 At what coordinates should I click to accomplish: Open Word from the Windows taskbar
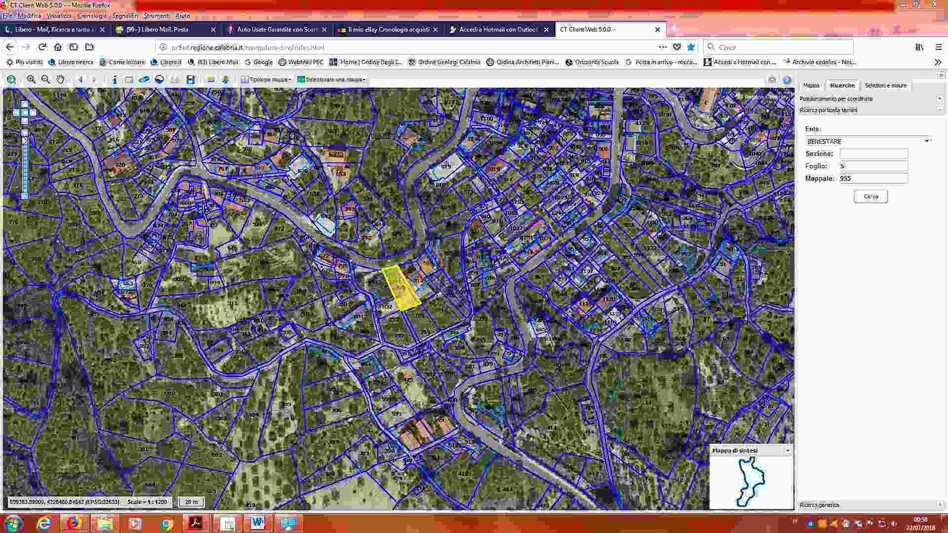(257, 523)
